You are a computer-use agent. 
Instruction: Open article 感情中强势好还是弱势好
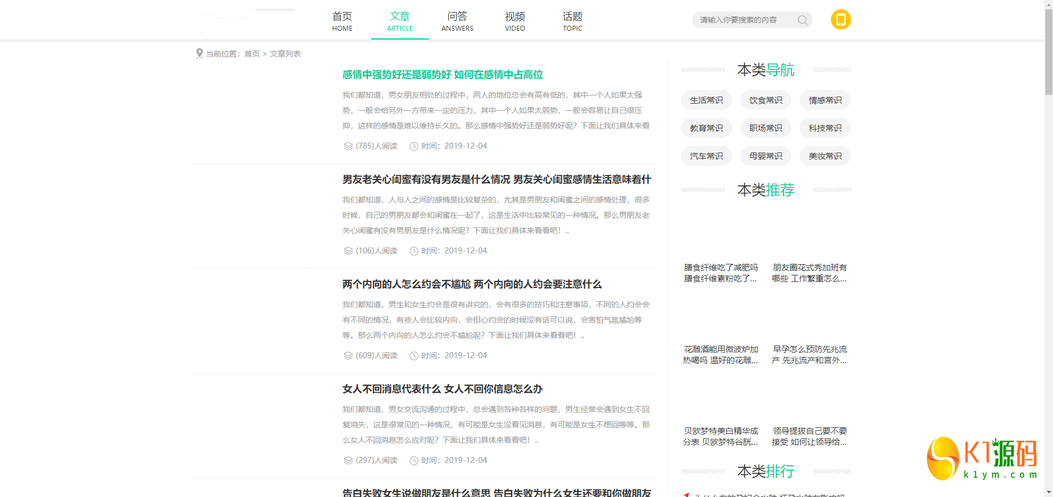tap(442, 75)
